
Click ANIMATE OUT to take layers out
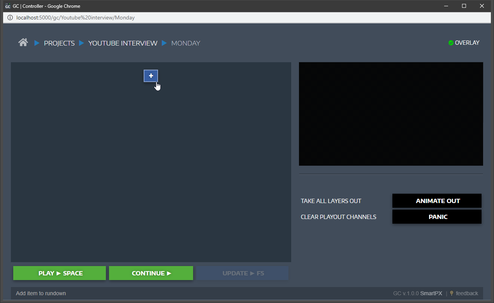point(437,201)
